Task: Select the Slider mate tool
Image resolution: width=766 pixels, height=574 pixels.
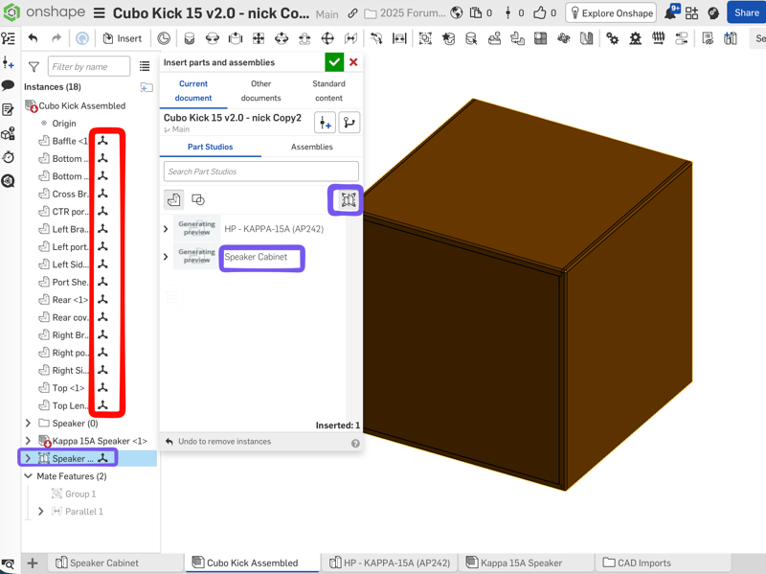Action: (236, 38)
